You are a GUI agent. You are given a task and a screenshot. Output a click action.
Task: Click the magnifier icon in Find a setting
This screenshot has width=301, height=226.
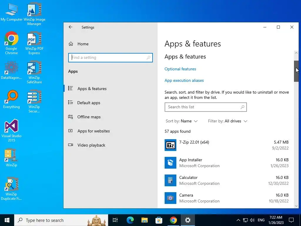tap(148, 58)
